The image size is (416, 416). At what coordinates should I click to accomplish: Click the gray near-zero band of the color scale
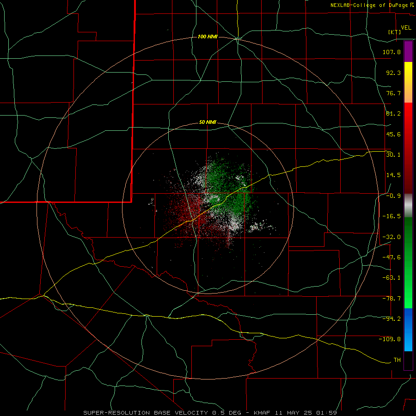pyautogui.click(x=408, y=206)
